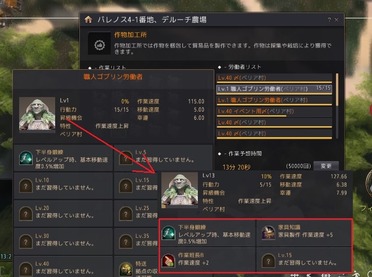Click the locked Lv.15 slot in red box

pyautogui.click(x=304, y=261)
